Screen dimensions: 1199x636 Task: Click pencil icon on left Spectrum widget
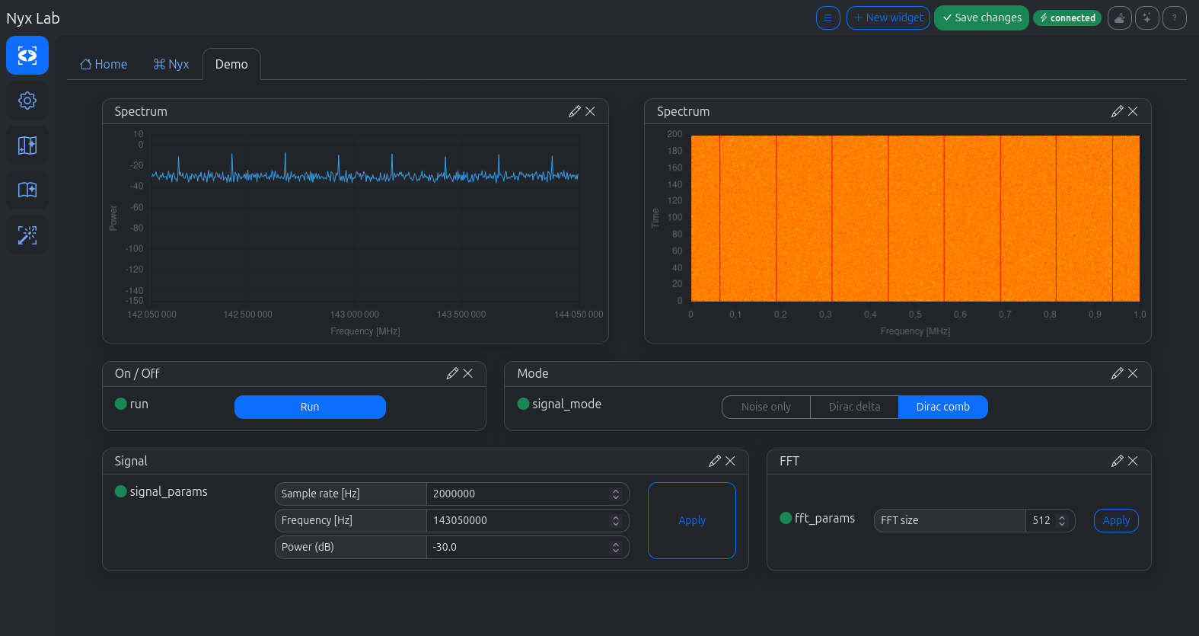tap(574, 111)
